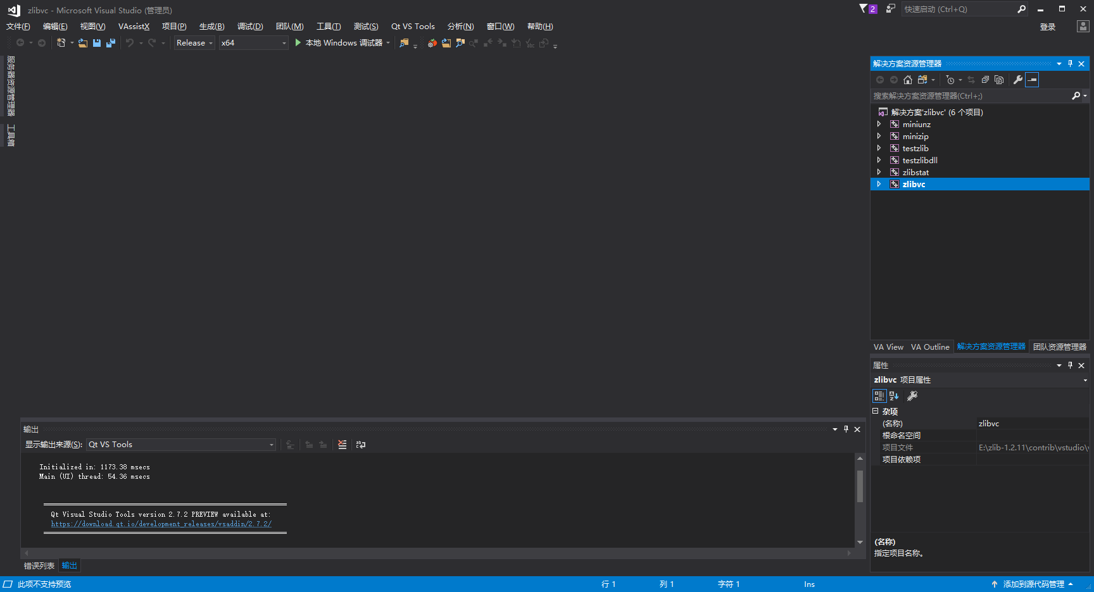Viewport: 1094px width, 592px height.
Task: Expand the testzlibdll project node
Action: point(879,160)
